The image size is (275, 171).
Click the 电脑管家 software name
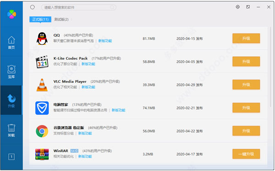(60, 105)
